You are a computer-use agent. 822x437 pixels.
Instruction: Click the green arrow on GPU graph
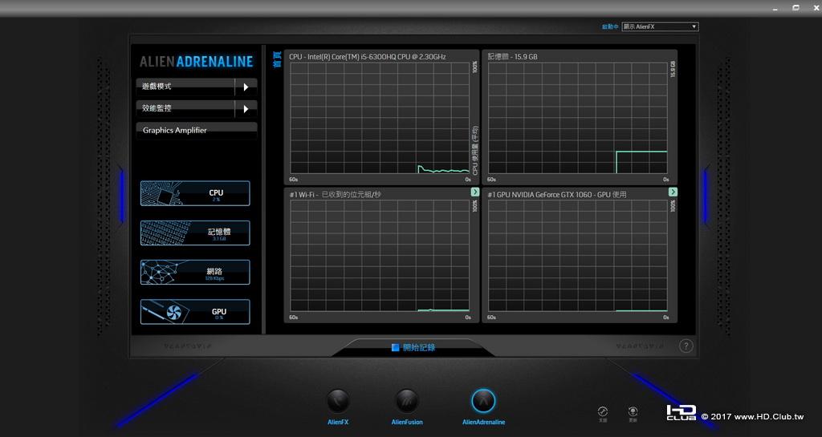tap(673, 192)
